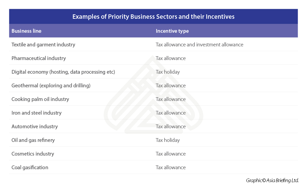Select the "Tax allowance" cell for Coal gasification
The height and width of the screenshot is (189, 307).
pos(171,168)
